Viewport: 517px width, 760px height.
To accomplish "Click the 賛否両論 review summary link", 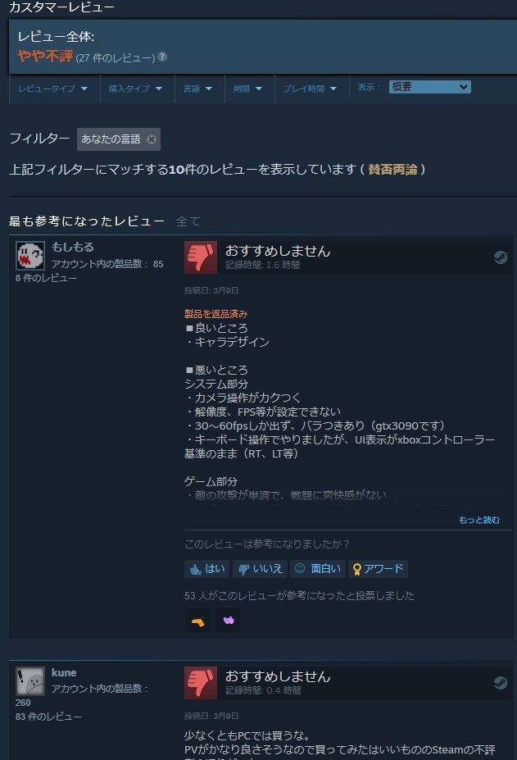I will pos(392,169).
